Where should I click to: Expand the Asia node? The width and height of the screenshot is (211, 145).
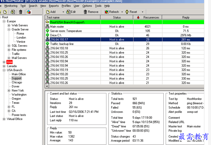click(4, 62)
